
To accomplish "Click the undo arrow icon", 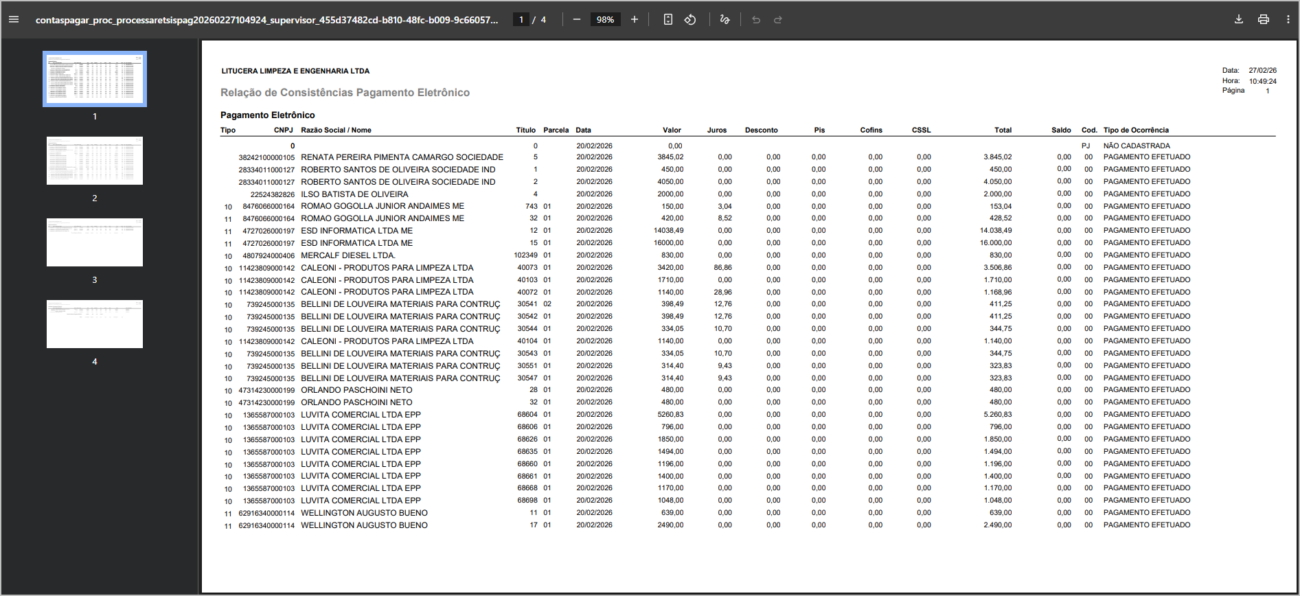I will coord(756,19).
